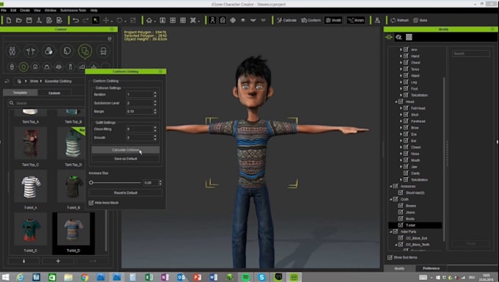
Task: Open the Cloth category icon in Content
Action: (x=85, y=51)
